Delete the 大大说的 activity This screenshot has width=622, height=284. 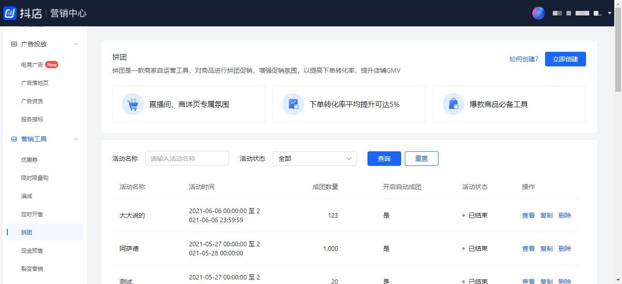(565, 215)
